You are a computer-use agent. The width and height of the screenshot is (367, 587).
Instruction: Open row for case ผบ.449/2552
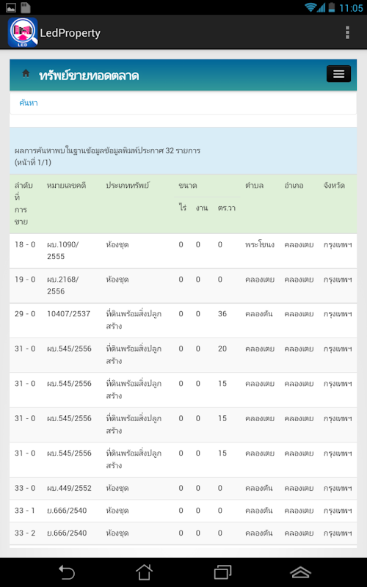(x=183, y=489)
